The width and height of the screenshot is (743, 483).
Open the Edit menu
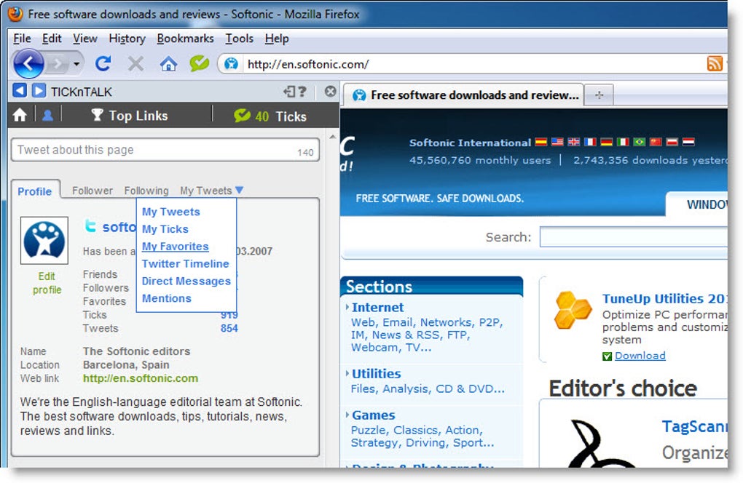52,39
